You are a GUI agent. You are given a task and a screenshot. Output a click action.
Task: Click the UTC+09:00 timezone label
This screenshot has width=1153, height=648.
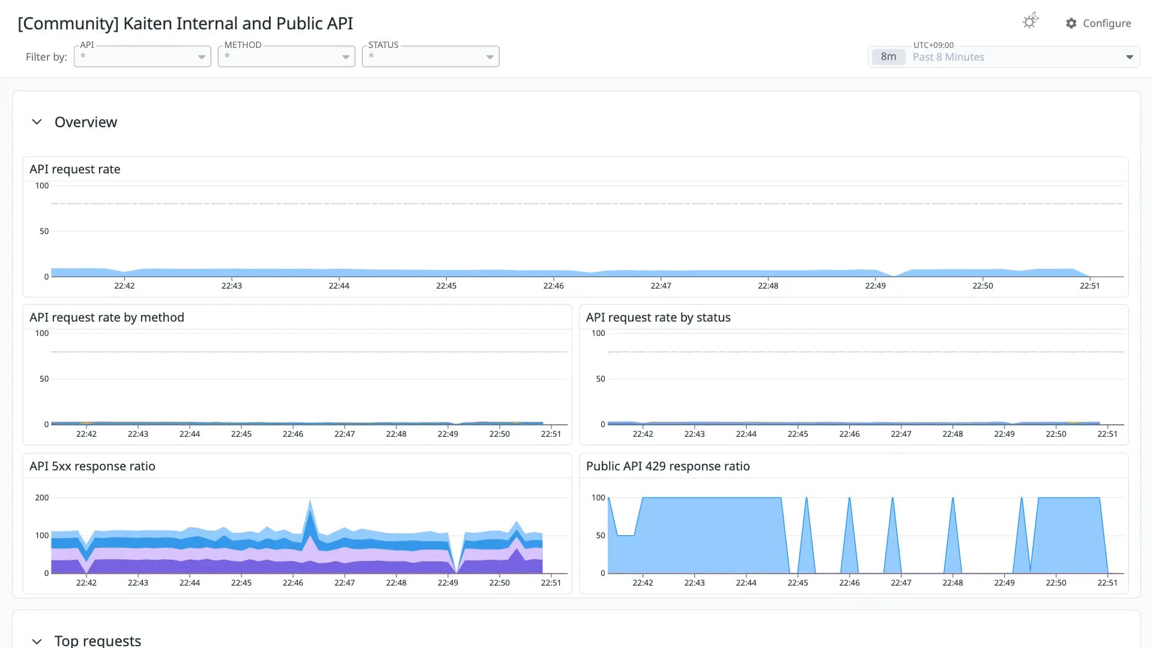pos(933,45)
